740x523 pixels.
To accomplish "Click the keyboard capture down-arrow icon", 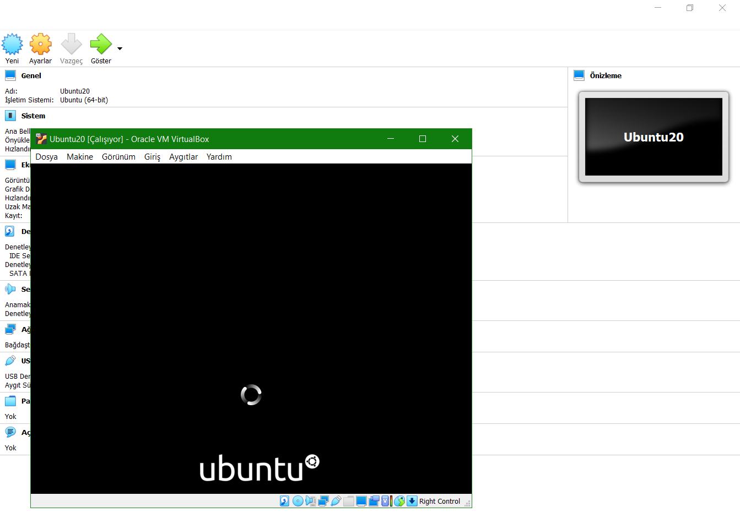I will pyautogui.click(x=412, y=501).
